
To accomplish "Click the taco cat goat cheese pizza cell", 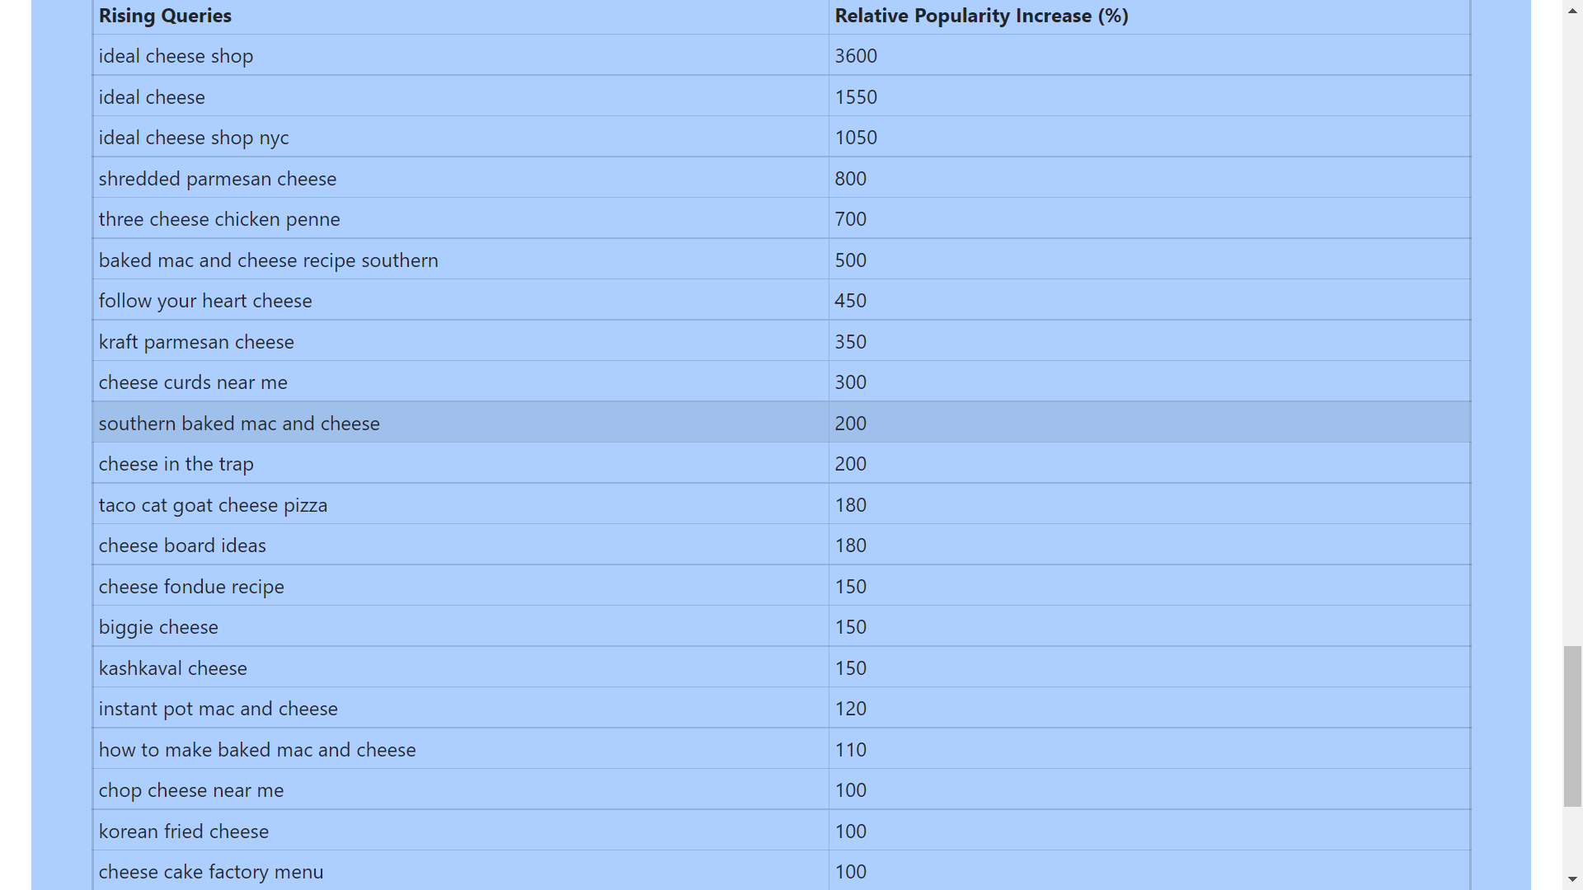I will tap(213, 505).
